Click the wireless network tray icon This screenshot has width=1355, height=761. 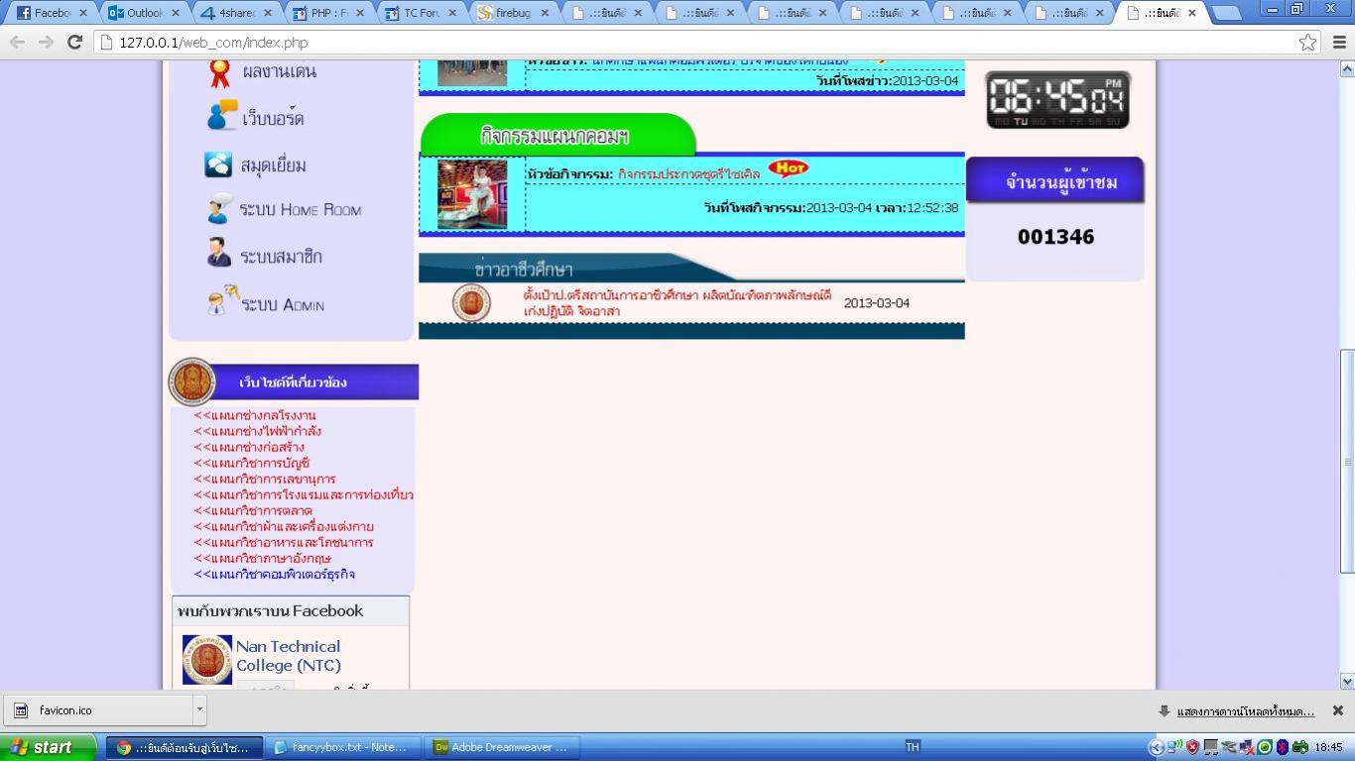(x=1175, y=747)
